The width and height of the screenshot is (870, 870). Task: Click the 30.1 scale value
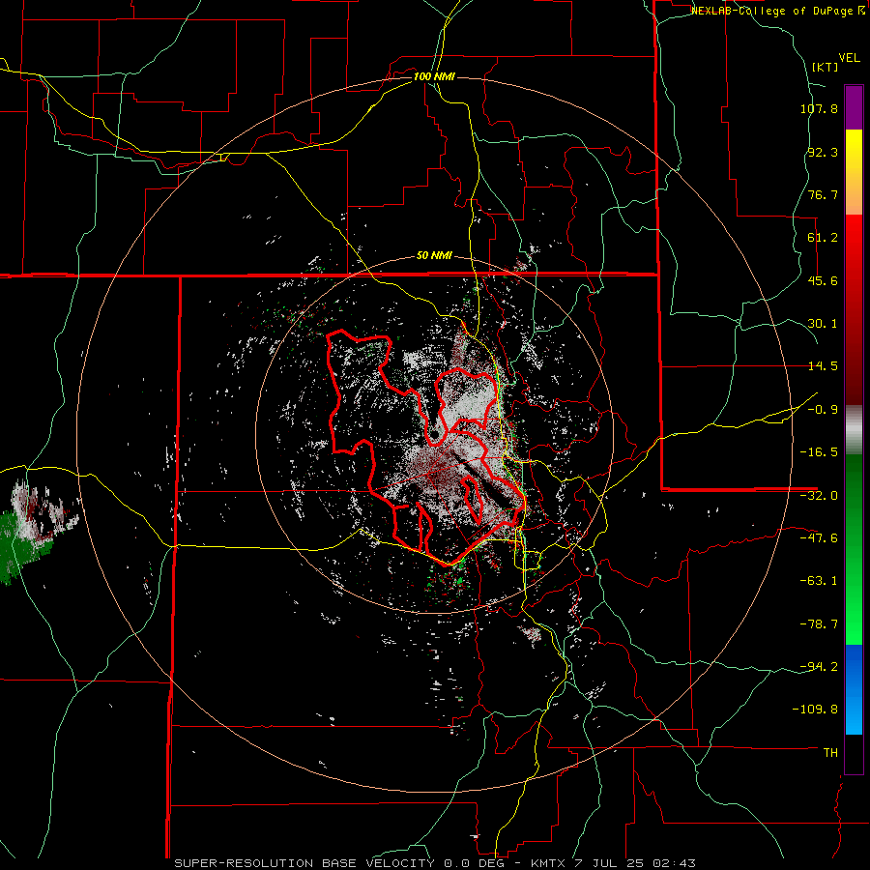823,324
